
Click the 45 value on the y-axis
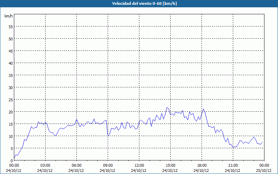[x=11, y=51]
